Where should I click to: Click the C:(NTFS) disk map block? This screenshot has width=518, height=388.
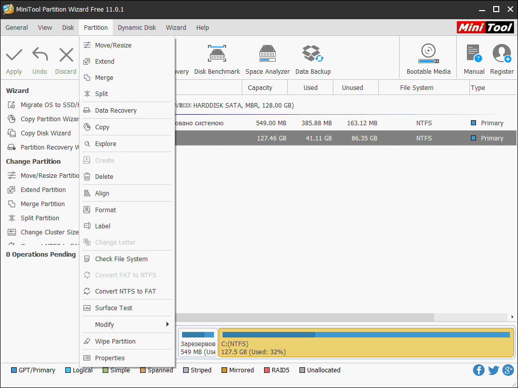click(x=366, y=343)
